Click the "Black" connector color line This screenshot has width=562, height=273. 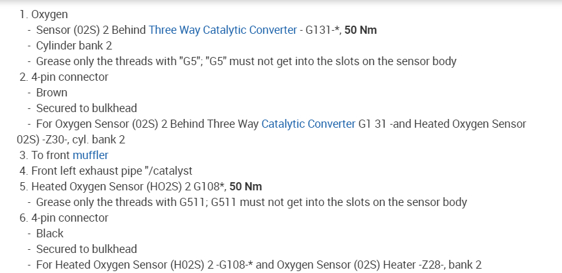click(x=50, y=234)
